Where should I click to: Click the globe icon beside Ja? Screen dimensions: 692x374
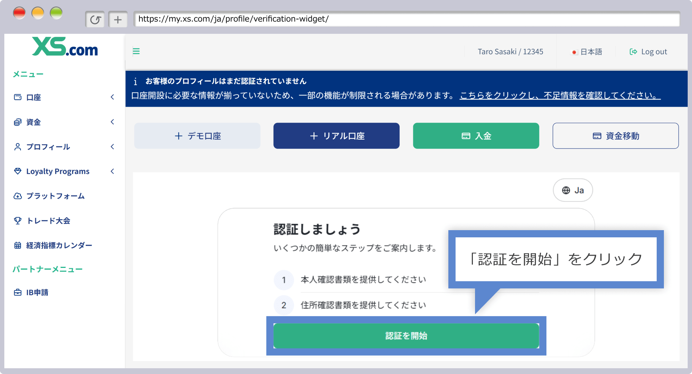tap(566, 190)
